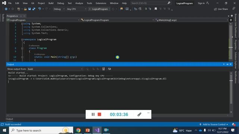Click the split editor plus button

231,20
